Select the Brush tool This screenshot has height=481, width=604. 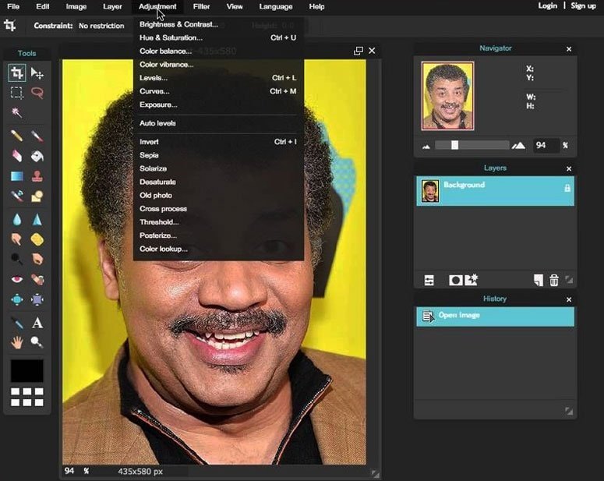point(37,136)
